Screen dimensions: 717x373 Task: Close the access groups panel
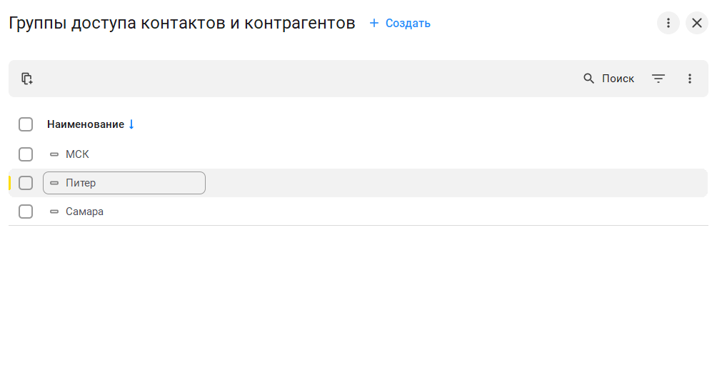click(x=697, y=23)
